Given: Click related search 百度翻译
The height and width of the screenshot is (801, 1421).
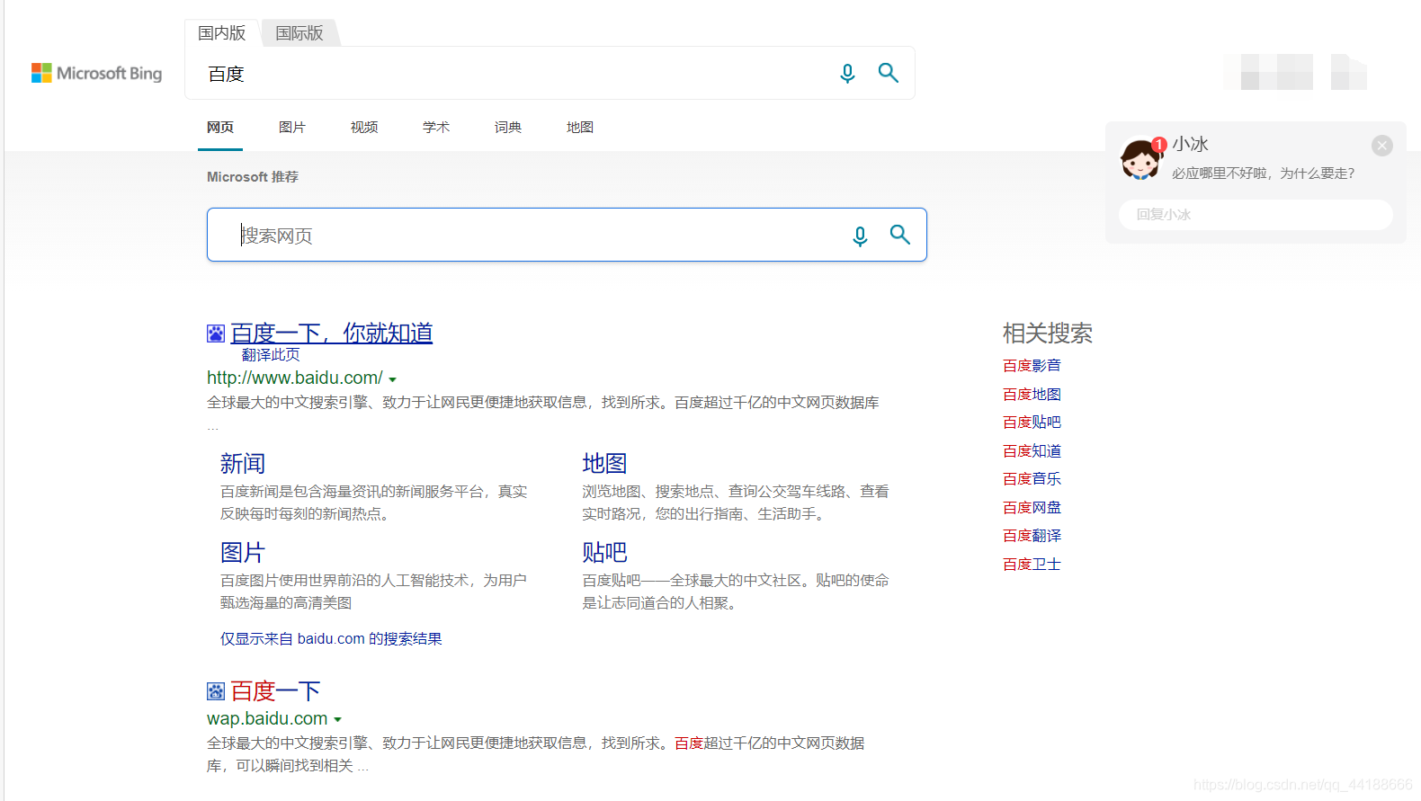Looking at the screenshot, I should pyautogui.click(x=1032, y=536).
